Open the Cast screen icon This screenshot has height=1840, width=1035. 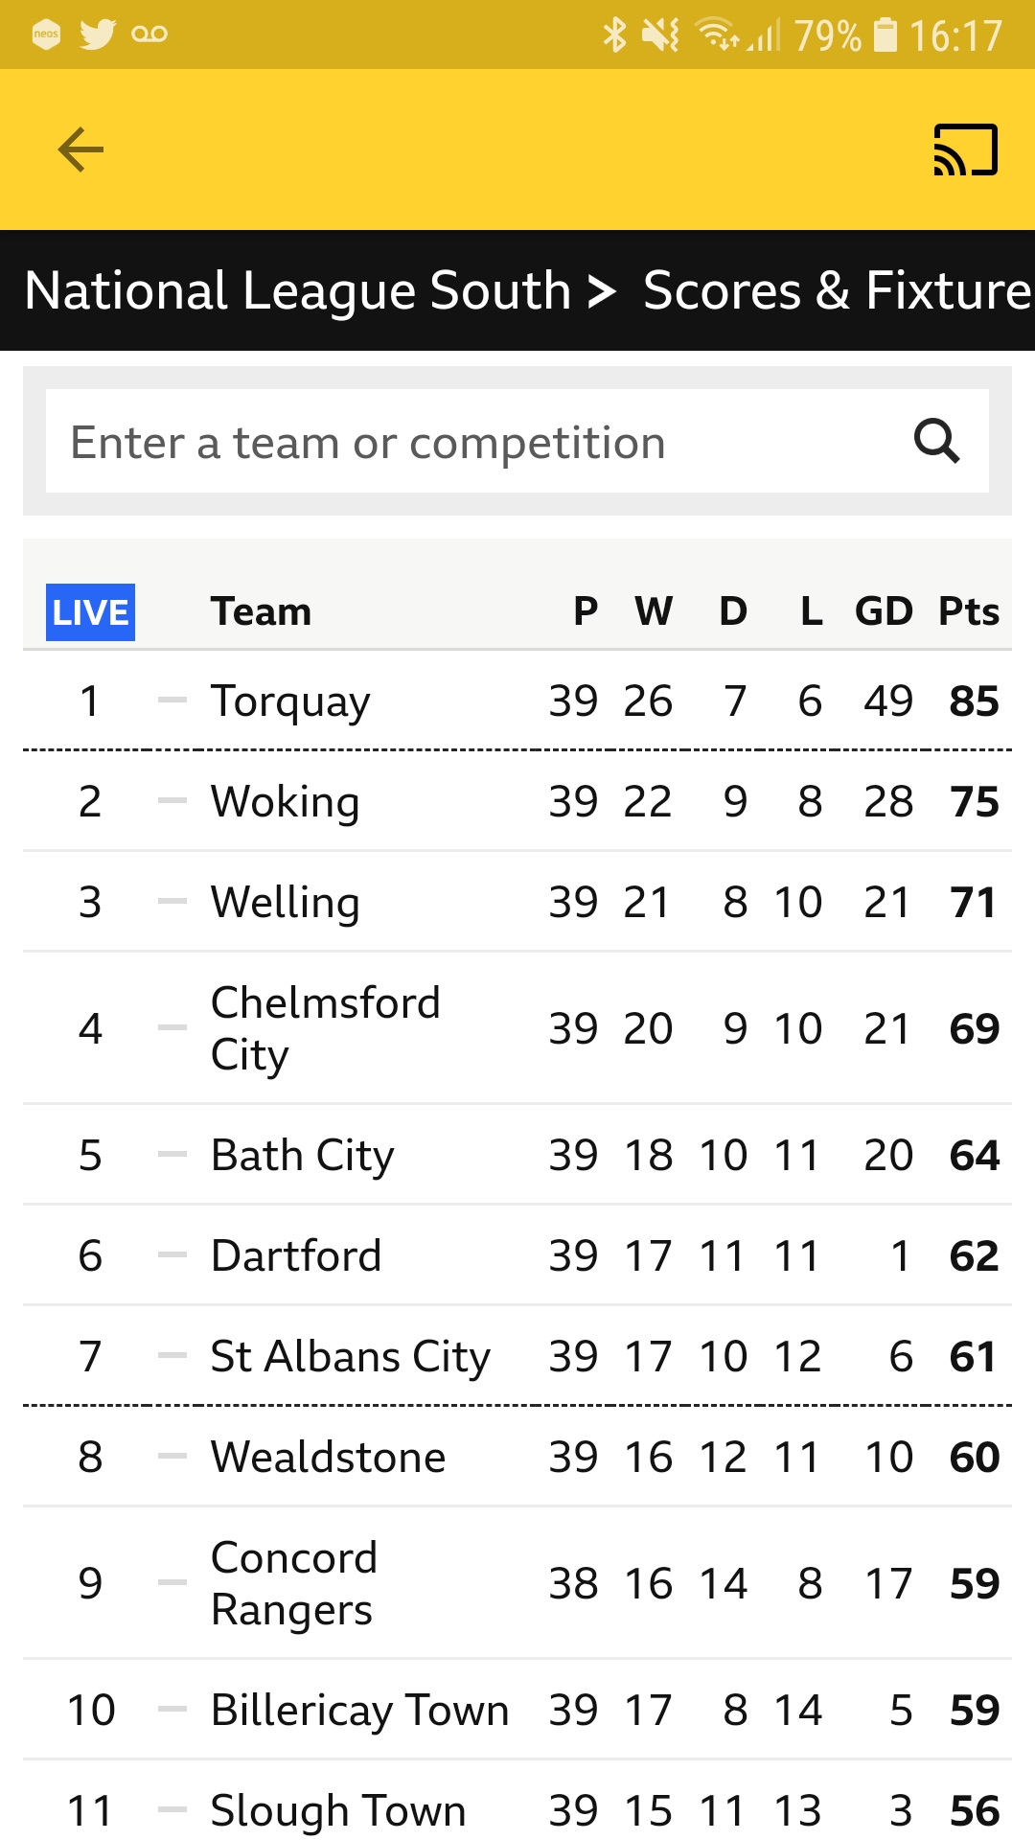(966, 149)
